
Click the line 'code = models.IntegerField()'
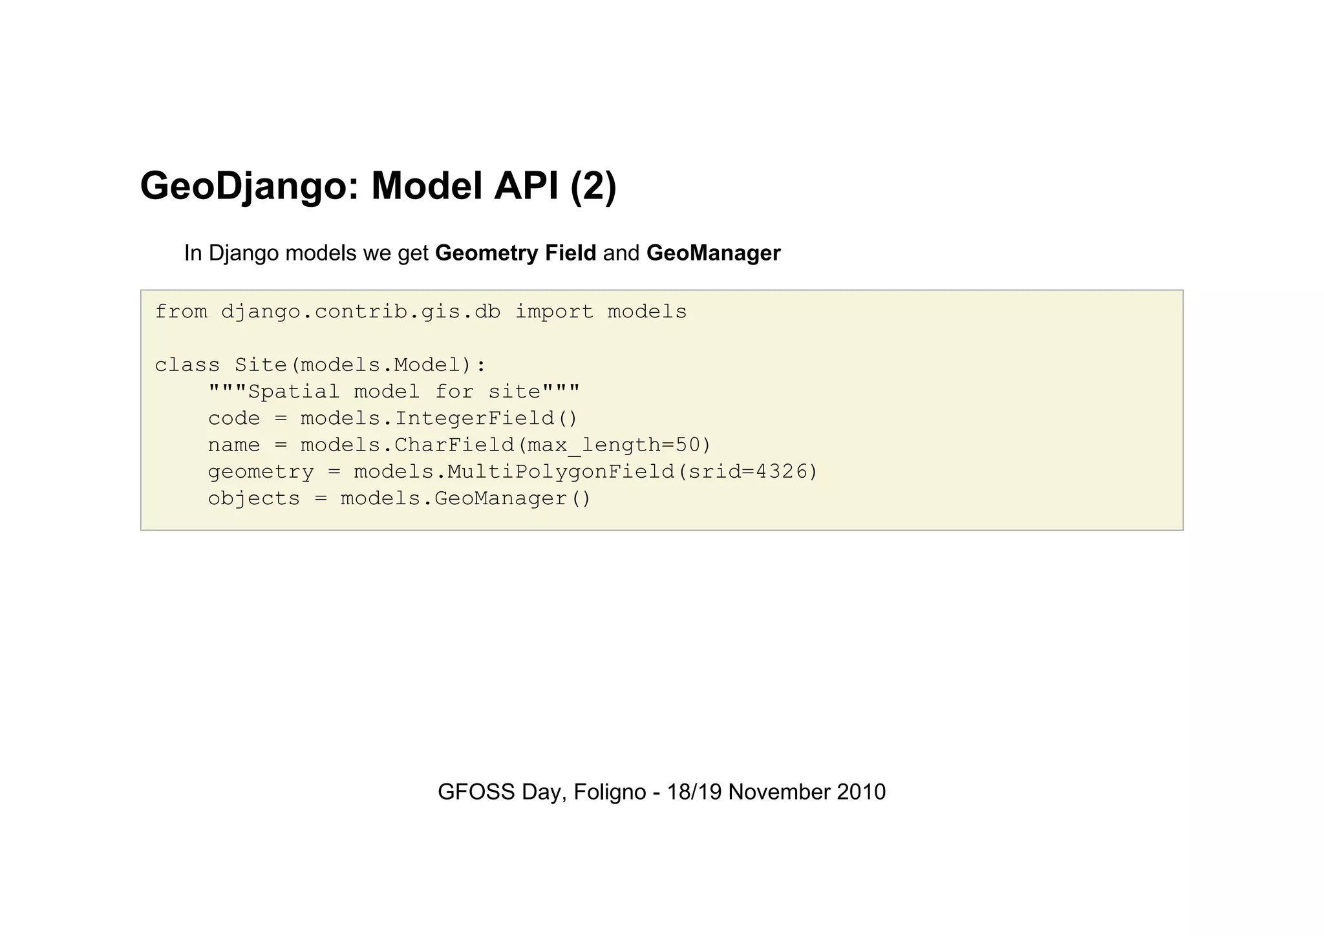(392, 419)
